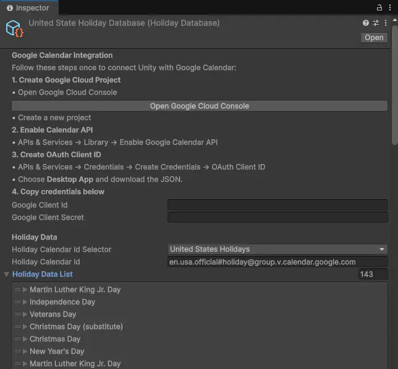The height and width of the screenshot is (369, 398).
Task: Click the Holiday Data section header
Action: click(x=34, y=237)
